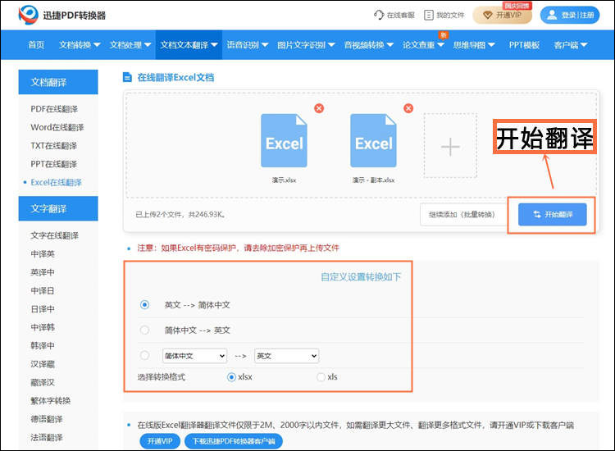The width and height of the screenshot is (615, 451).
Task: Open 繁体字转换 sidebar link
Action: coord(51,401)
